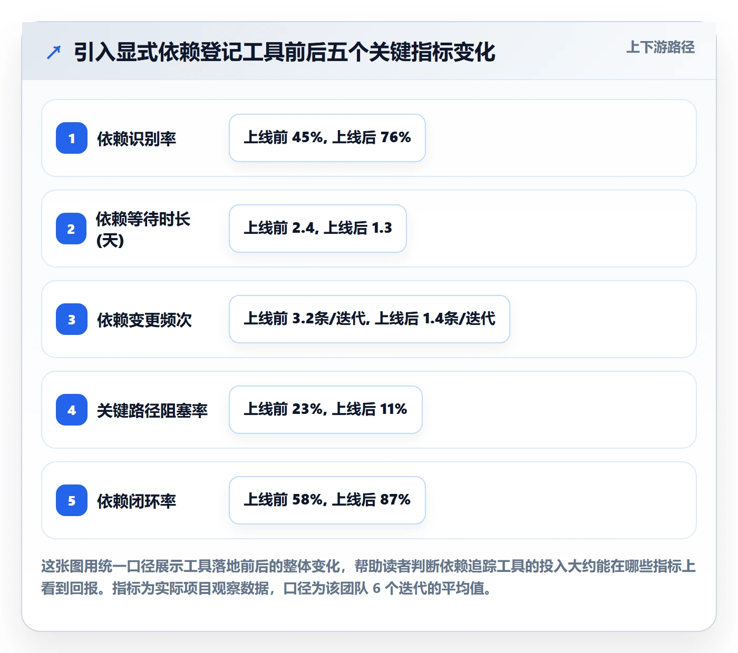The width and height of the screenshot is (738, 653).
Task: Click the 依赖等待时长 (天) metric label
Action: pos(143,229)
